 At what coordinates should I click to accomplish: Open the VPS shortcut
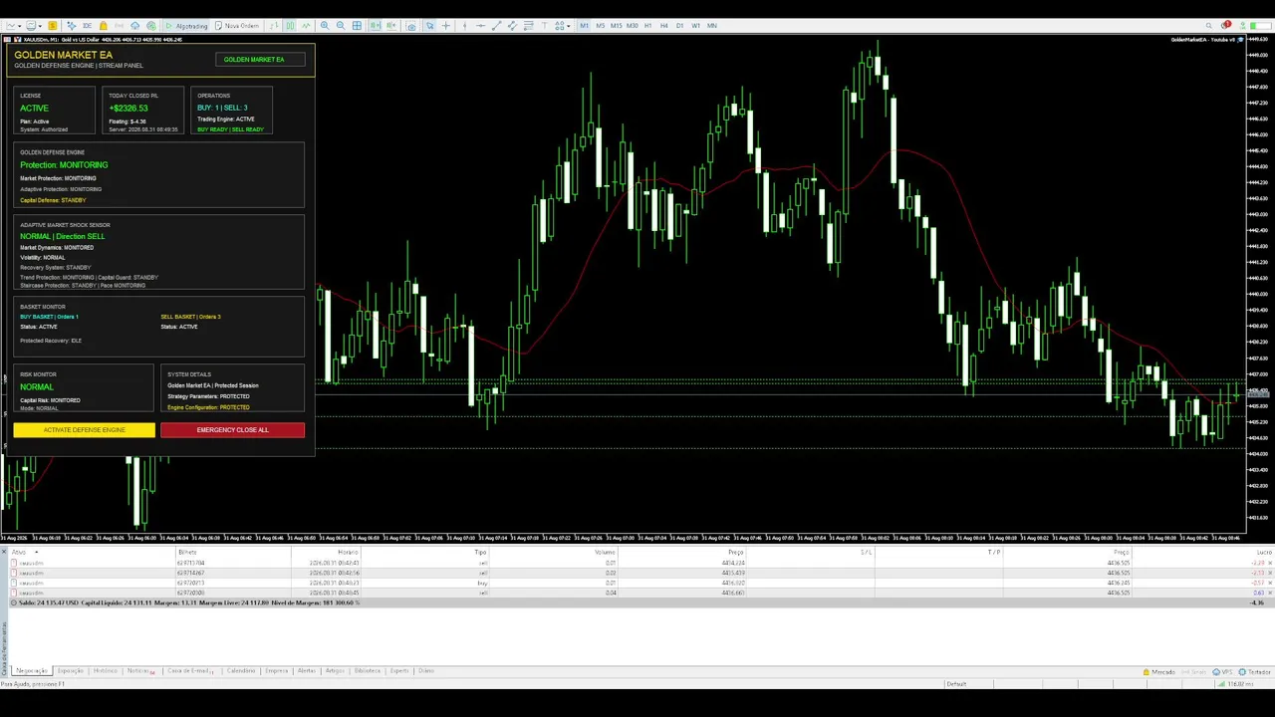point(1221,672)
